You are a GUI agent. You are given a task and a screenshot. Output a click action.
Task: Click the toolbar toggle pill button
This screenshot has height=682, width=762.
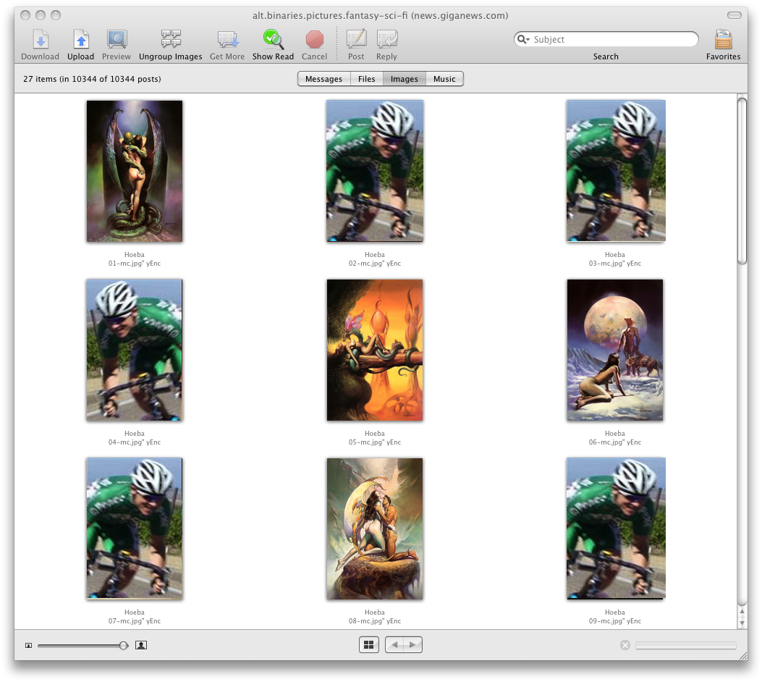pos(735,15)
